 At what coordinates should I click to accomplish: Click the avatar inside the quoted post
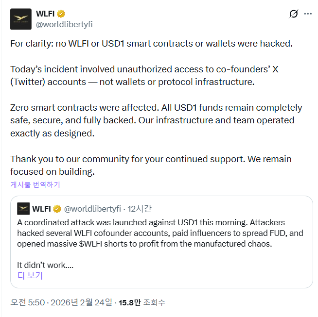point(23,209)
